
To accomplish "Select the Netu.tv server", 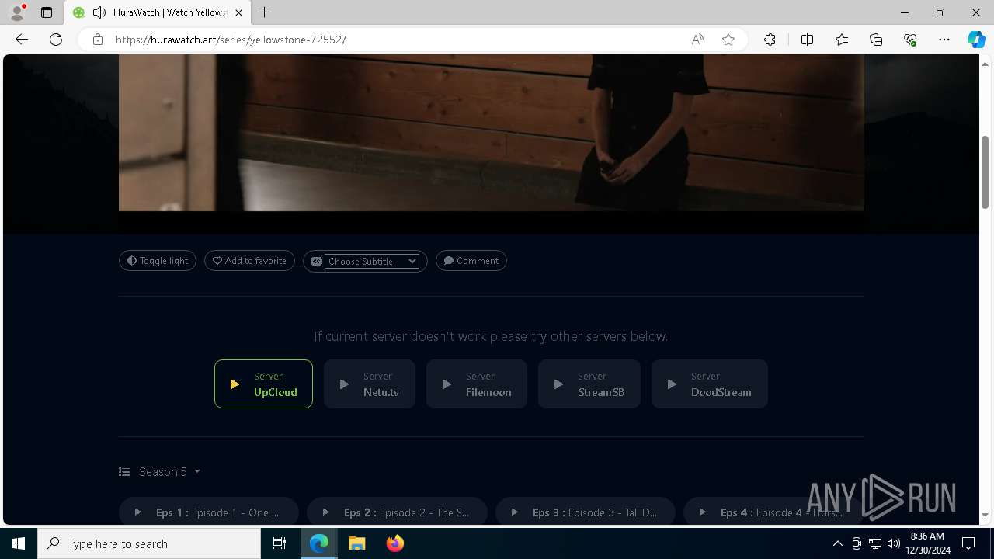I will [370, 384].
